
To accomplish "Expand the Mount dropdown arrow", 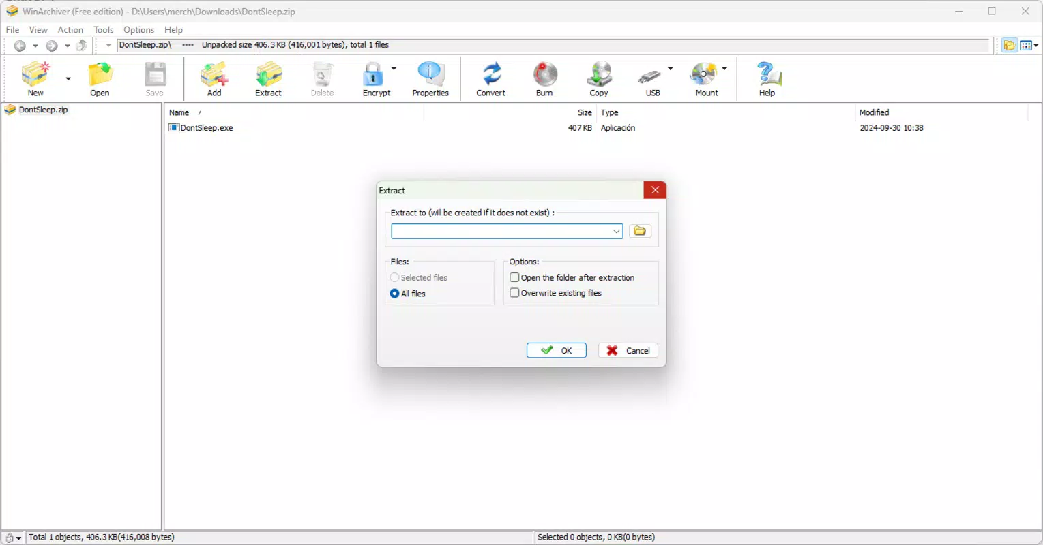I will [724, 69].
